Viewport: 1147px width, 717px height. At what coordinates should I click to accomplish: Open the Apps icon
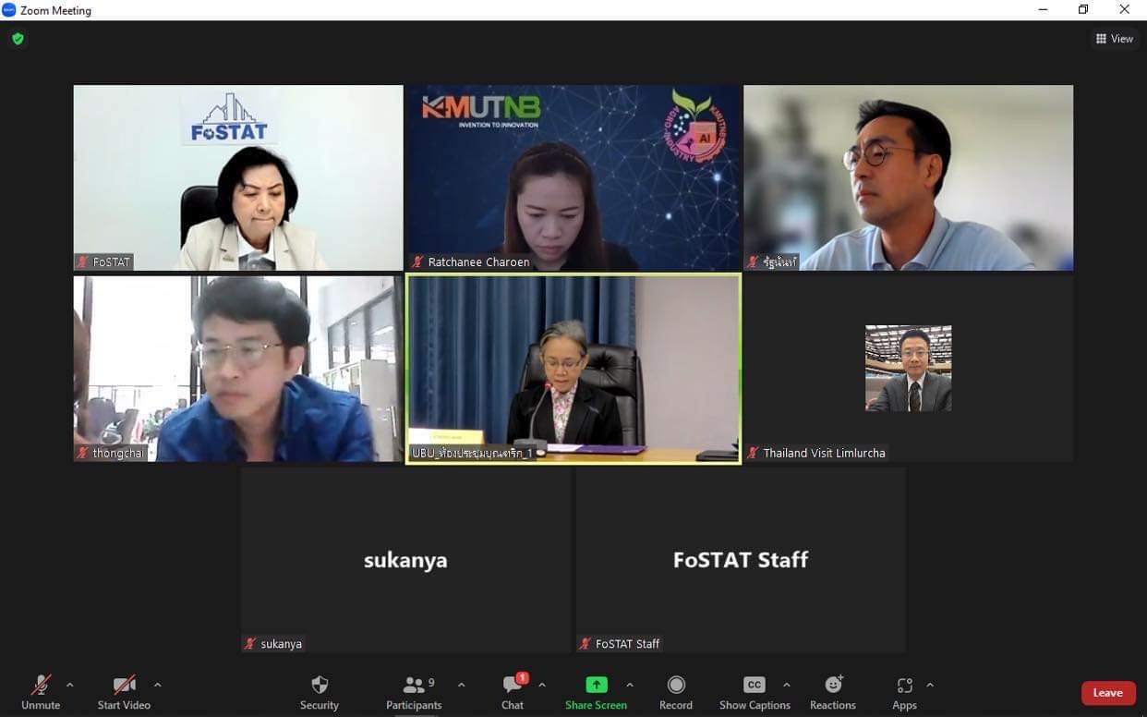pos(904,685)
